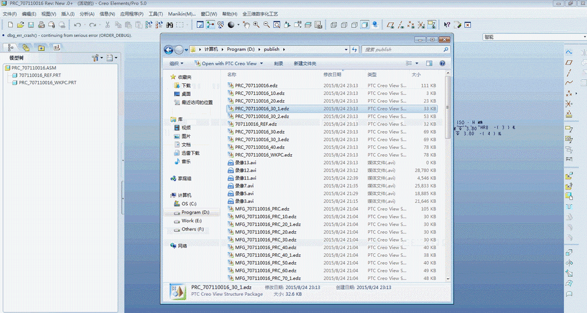Select the shading display style icon
The width and height of the screenshot is (587, 313).
(364, 24)
